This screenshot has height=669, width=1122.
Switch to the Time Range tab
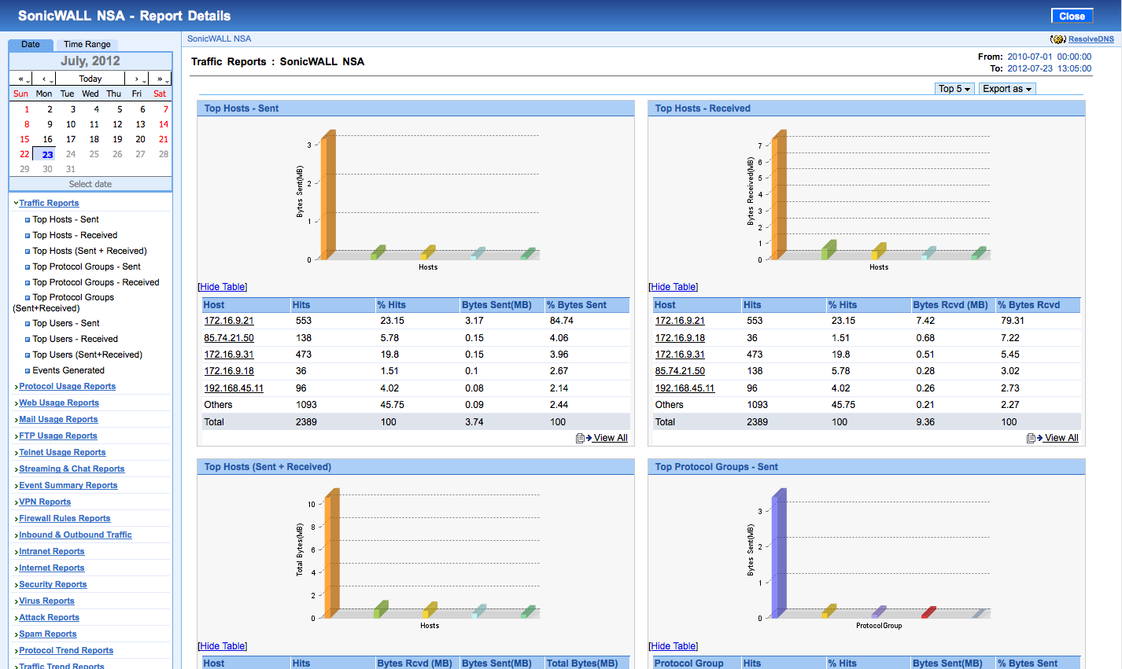87,45
